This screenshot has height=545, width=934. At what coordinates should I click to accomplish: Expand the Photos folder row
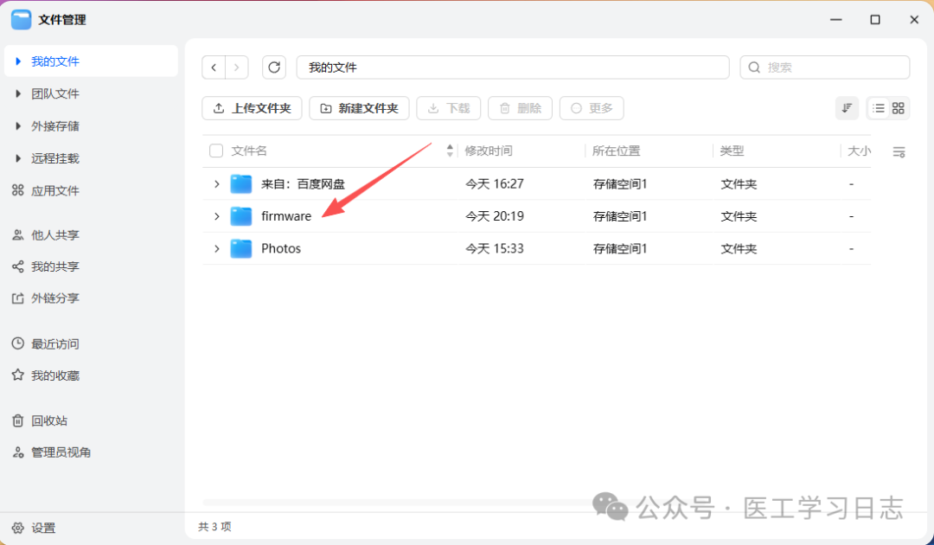tap(216, 248)
